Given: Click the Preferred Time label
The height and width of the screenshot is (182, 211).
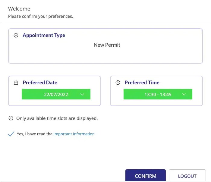Looking at the screenshot, I should tap(142, 83).
